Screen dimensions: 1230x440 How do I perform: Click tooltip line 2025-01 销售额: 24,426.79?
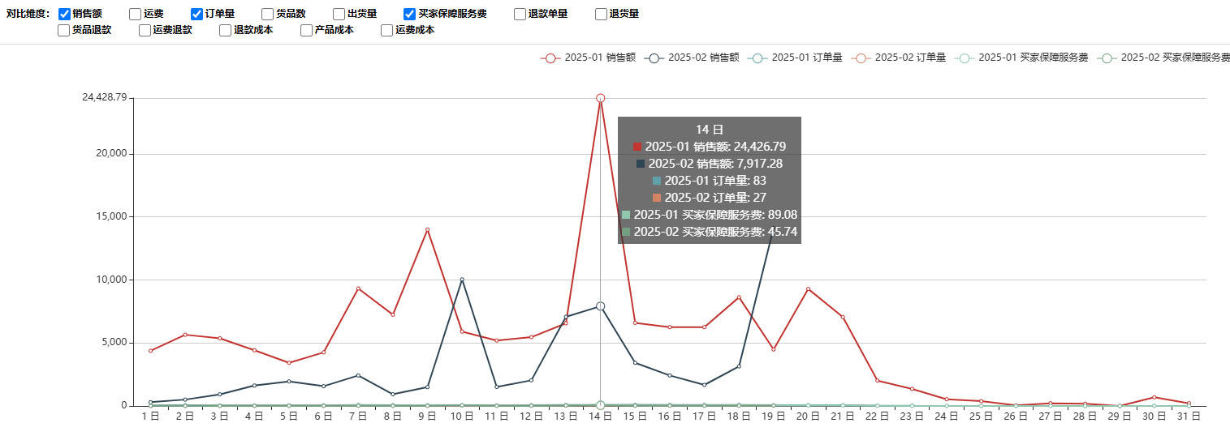[x=710, y=147]
